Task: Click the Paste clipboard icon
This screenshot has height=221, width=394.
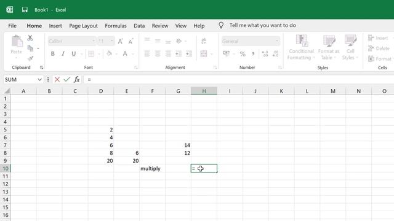Action: pos(17,41)
